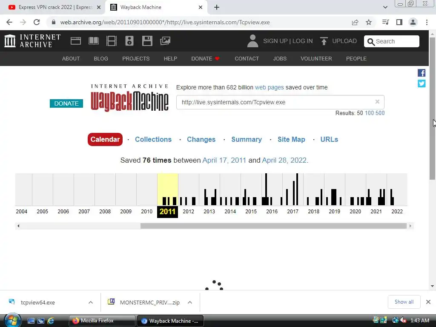Go back in browser history
This screenshot has height=327, width=436.
9,22
